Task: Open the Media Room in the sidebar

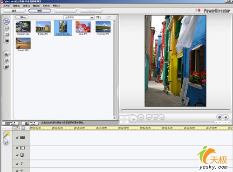Action: [7, 22]
